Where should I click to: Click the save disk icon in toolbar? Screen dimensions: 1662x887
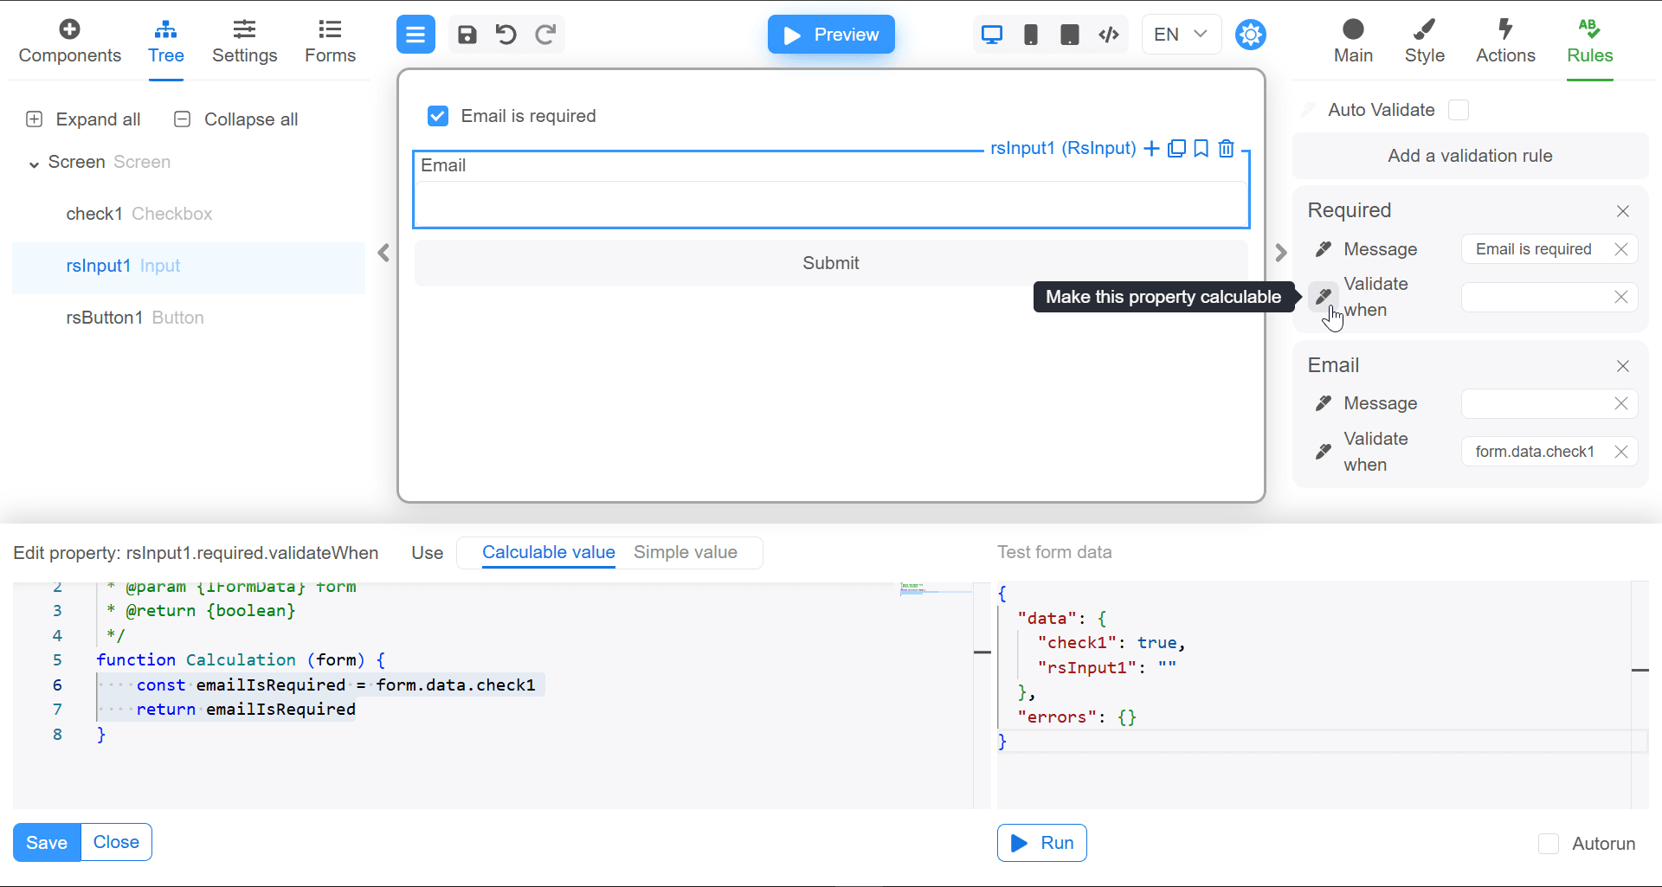point(467,35)
